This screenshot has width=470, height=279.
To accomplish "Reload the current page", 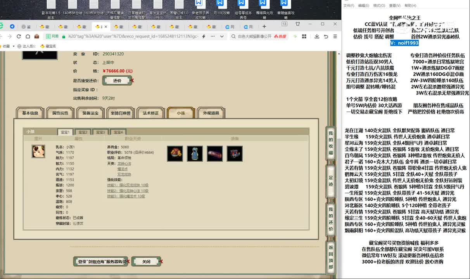I will point(19,36).
